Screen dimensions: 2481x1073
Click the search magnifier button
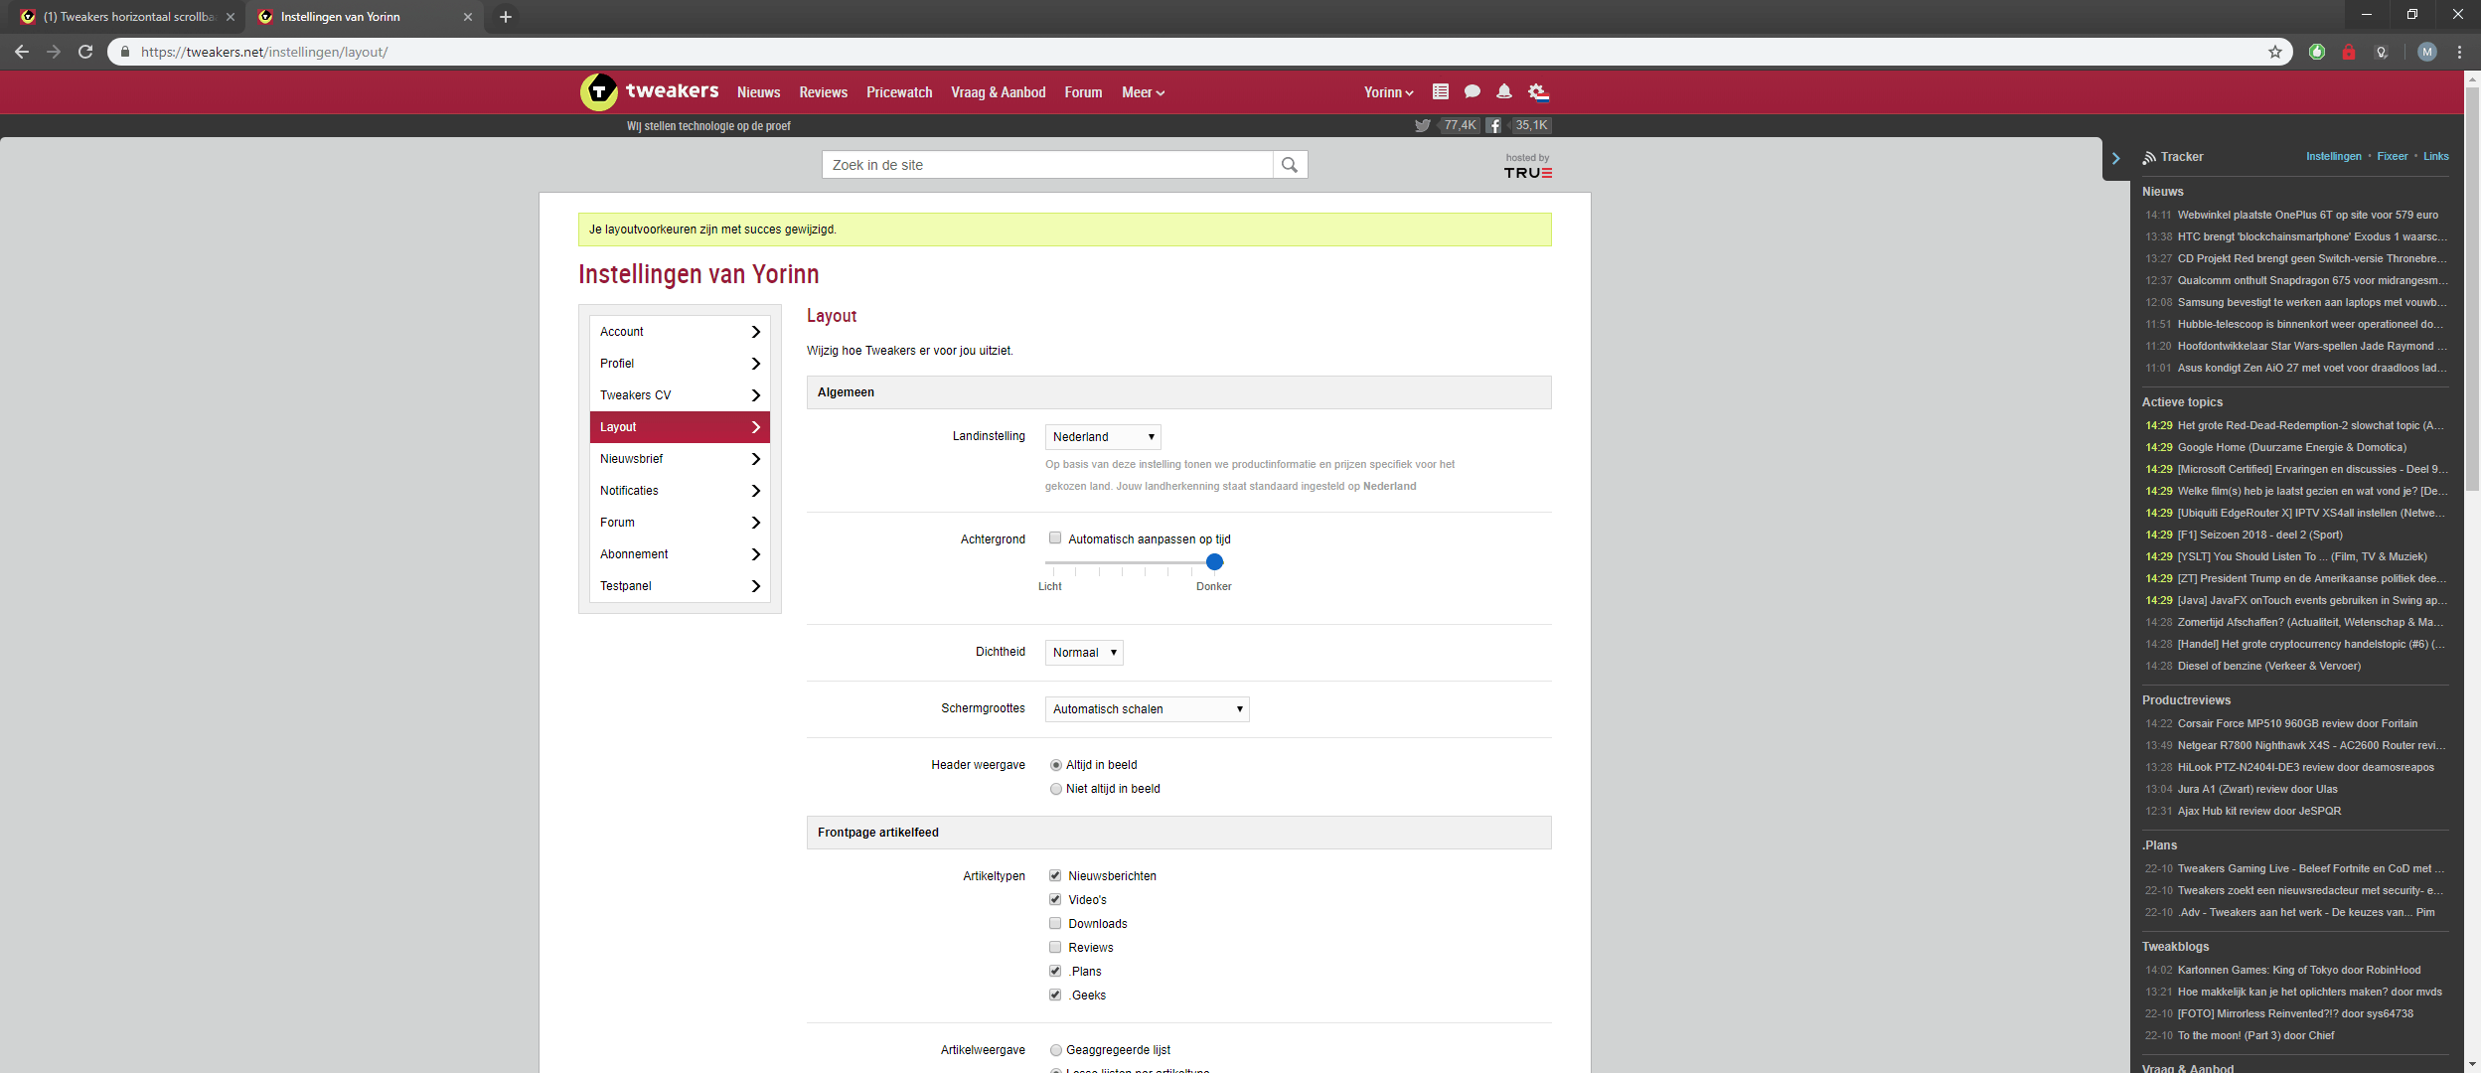pyautogui.click(x=1289, y=165)
